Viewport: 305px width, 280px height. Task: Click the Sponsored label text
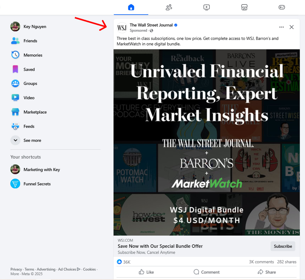pos(138,30)
